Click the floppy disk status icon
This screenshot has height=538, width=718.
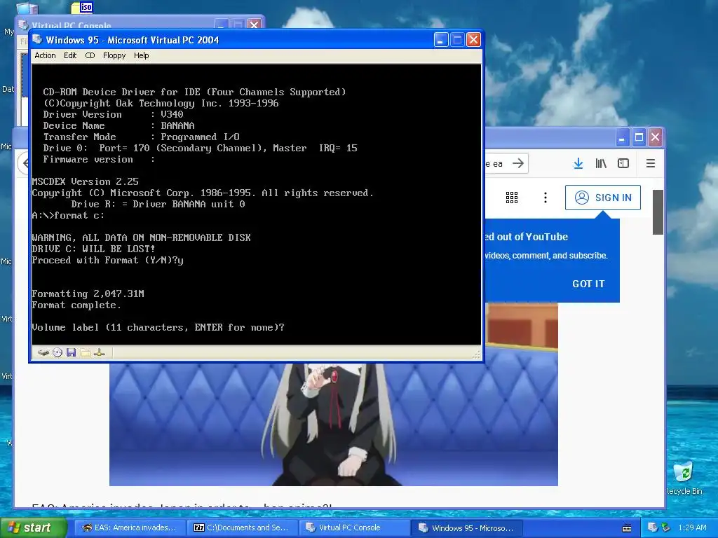(71, 353)
